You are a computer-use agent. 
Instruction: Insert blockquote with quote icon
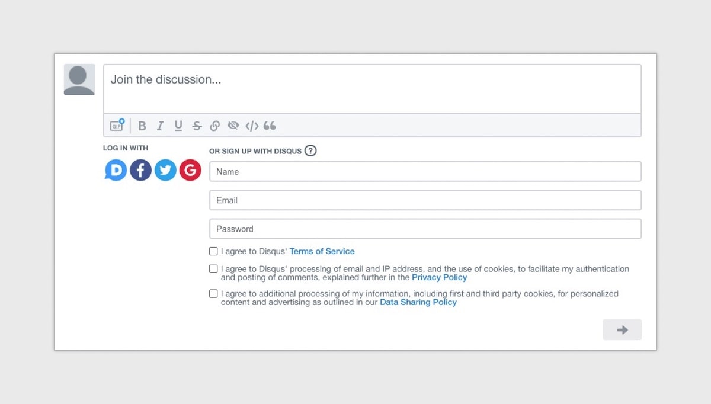tap(270, 126)
